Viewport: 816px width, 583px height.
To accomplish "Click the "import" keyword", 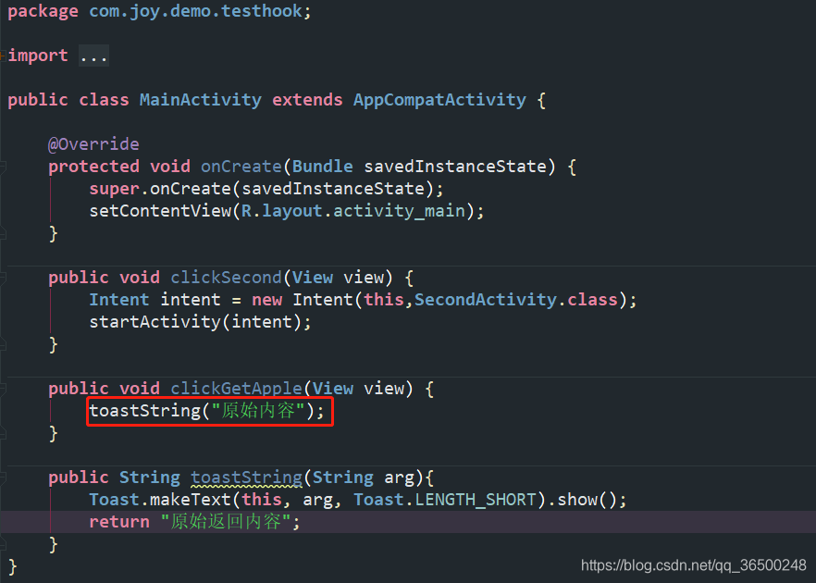I will pos(38,56).
